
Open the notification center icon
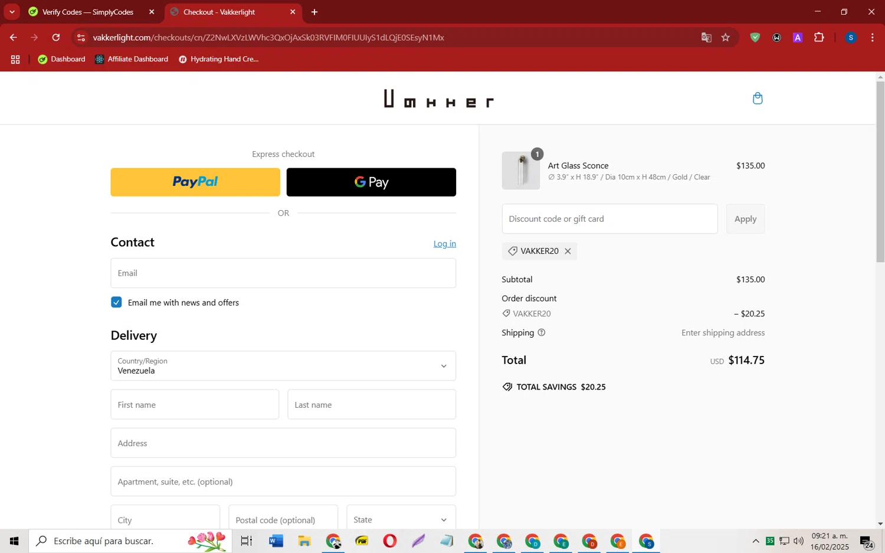tap(867, 541)
